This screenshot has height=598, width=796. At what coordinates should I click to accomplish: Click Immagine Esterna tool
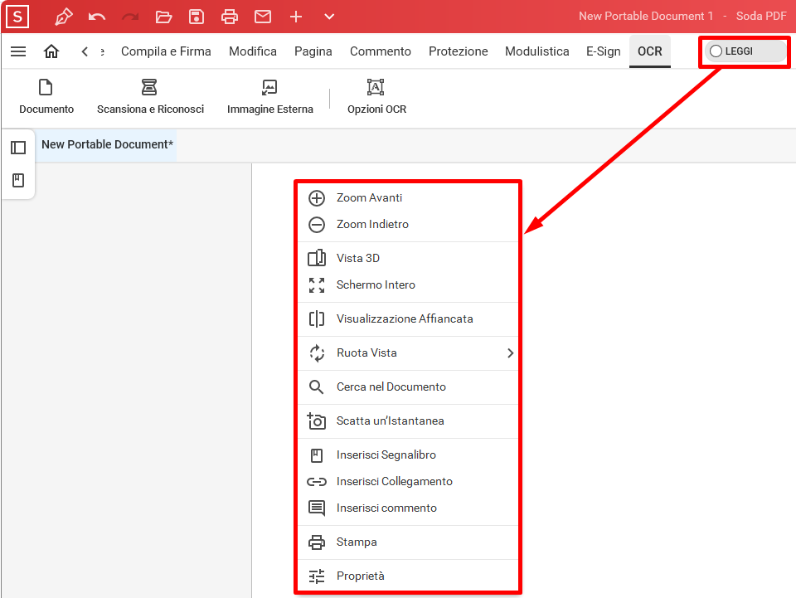click(x=270, y=97)
